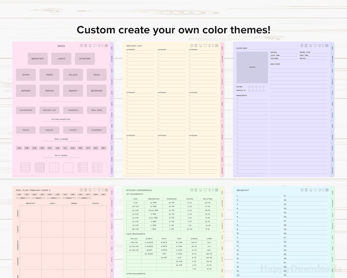The height and width of the screenshot is (278, 347).
Task: Click the calendar icon on the Index page header
Action: coord(106,46)
